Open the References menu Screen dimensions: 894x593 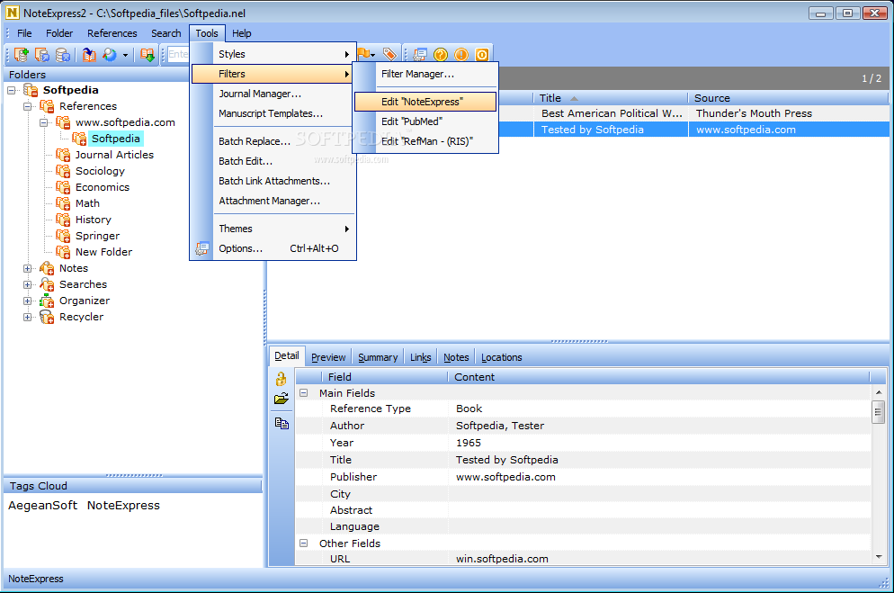pos(112,33)
